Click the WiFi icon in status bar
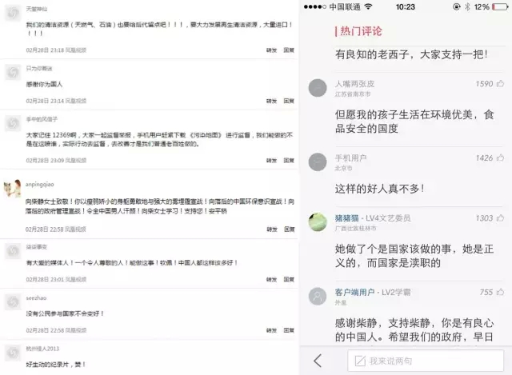The width and height of the screenshot is (512, 375). point(368,6)
